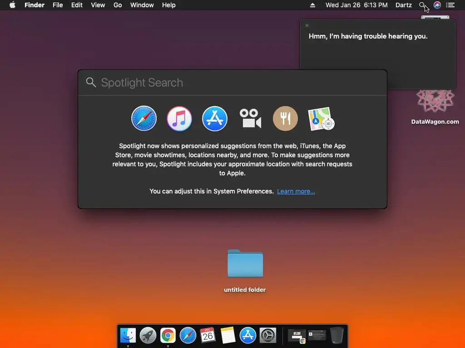Dismiss the Siri trouble hearing panel
The width and height of the screenshot is (465, 348).
coord(307,25)
